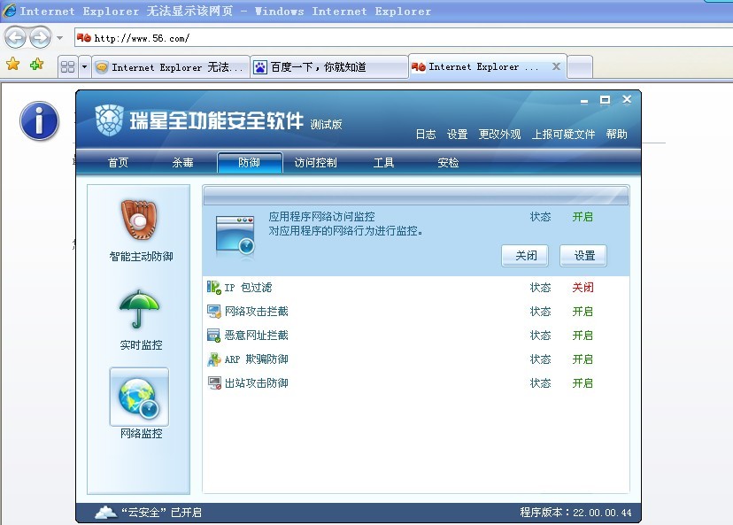Viewport: 733px width, 525px height.
Task: Open IE Favorites star icon
Action: [13, 64]
